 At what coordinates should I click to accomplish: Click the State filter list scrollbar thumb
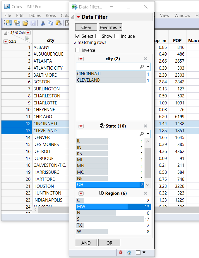coord(148,163)
